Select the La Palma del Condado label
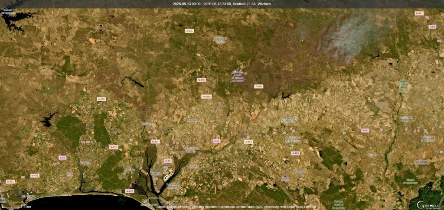Image resolution: width=444 pixels, height=210 pixels. pos(288,120)
